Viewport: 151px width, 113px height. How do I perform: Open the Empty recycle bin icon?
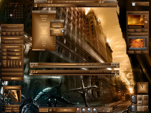(134, 4)
